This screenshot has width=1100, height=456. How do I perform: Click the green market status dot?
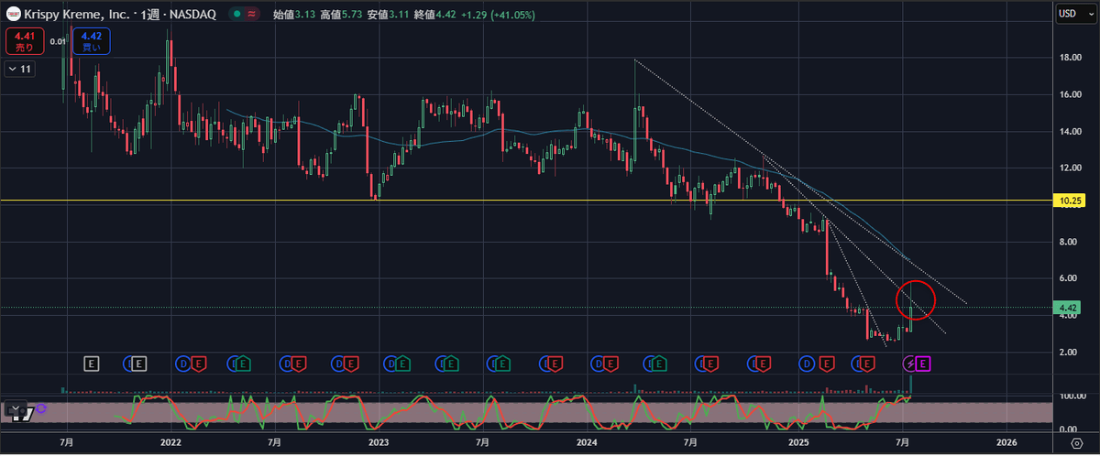click(x=236, y=15)
